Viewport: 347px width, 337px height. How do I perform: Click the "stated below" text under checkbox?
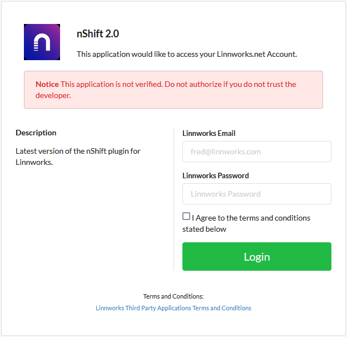tap(204, 229)
